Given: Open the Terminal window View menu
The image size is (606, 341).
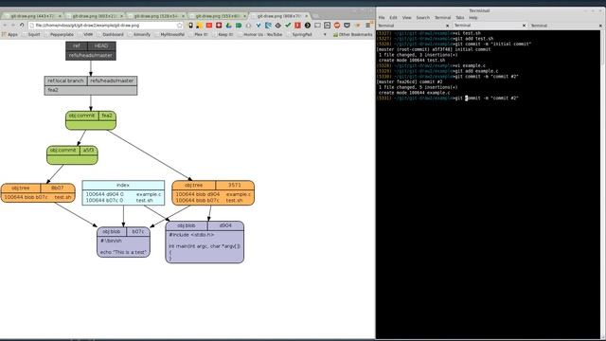Looking at the screenshot, I should [406, 18].
